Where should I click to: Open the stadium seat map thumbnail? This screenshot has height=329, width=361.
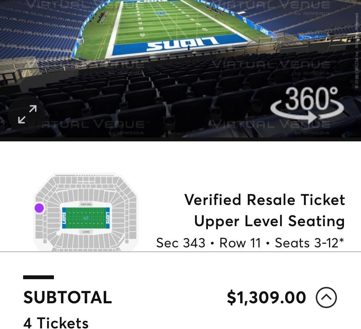pyautogui.click(x=86, y=213)
